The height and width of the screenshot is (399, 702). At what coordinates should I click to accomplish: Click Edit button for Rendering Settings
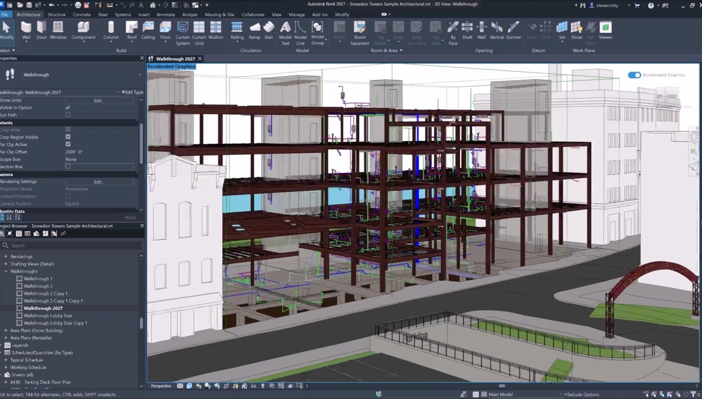(99, 182)
